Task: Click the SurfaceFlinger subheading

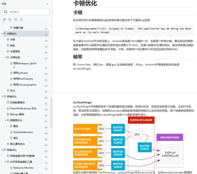Action: pyautogui.click(x=83, y=102)
